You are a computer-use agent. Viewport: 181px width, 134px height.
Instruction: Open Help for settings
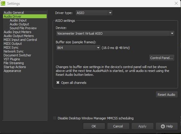167,126
